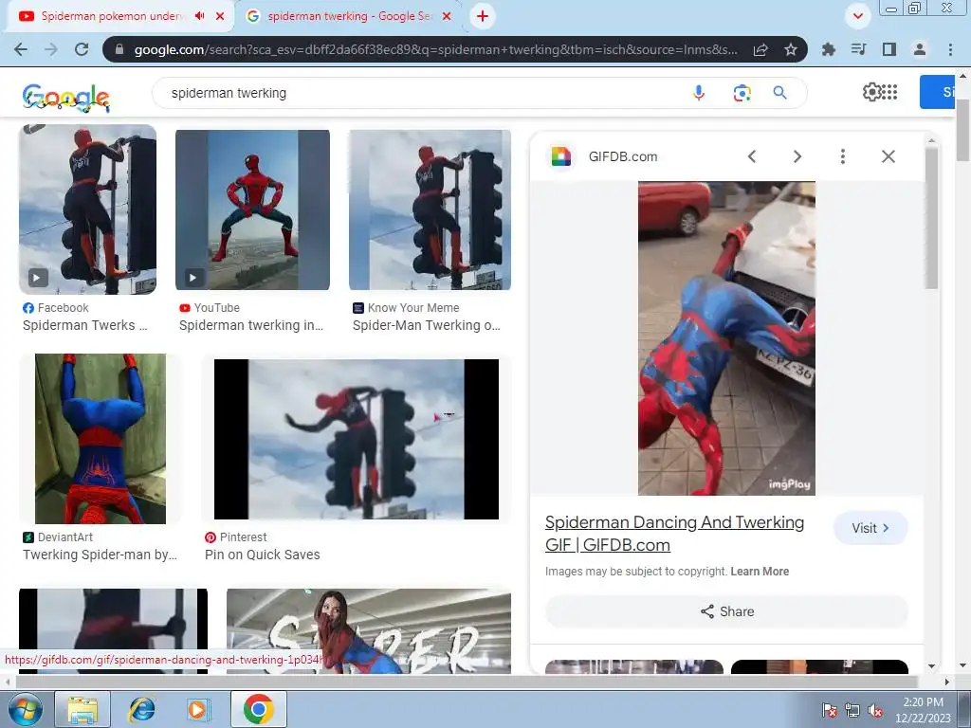Click the preview panel scrollbar

coord(931,217)
